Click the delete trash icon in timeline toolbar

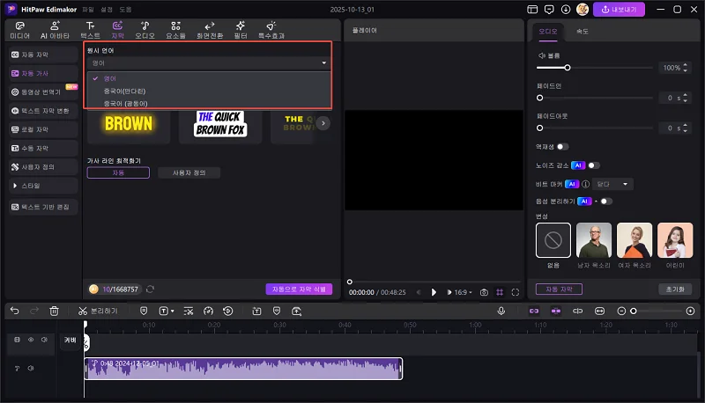click(55, 311)
